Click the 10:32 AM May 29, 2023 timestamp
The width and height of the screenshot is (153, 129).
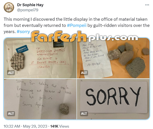click(x=25, y=126)
